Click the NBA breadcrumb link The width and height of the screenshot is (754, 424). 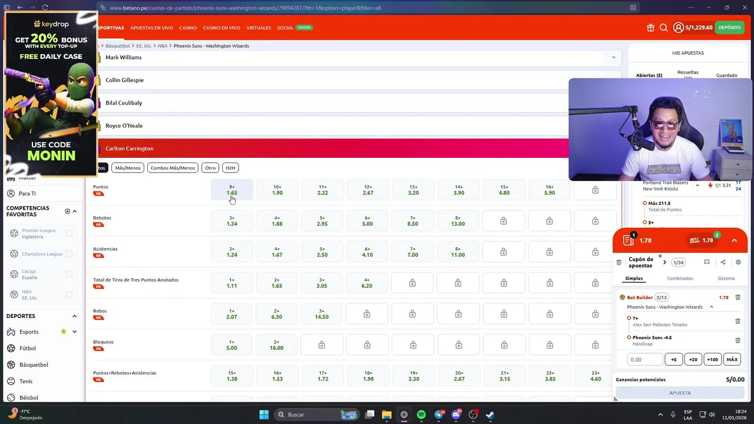point(163,46)
